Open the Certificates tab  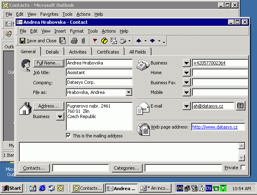[108, 52]
